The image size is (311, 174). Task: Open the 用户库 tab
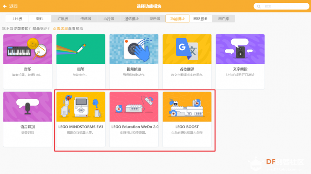coord(224,19)
